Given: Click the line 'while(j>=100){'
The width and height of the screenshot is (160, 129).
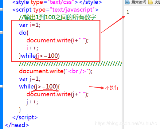Looking at the screenshot, I should point(39,87).
